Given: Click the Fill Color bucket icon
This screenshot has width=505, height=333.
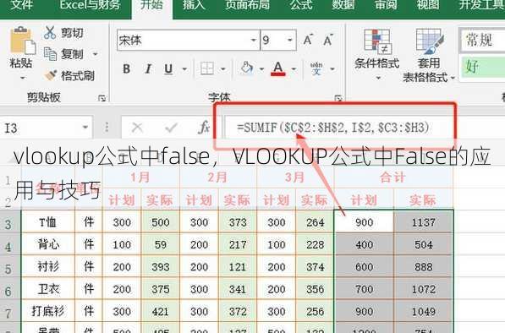Looking at the screenshot, I should [247, 68].
